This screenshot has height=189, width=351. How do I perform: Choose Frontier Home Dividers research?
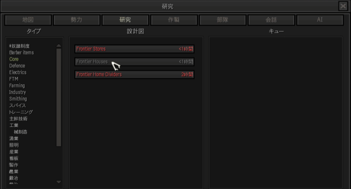pos(134,74)
